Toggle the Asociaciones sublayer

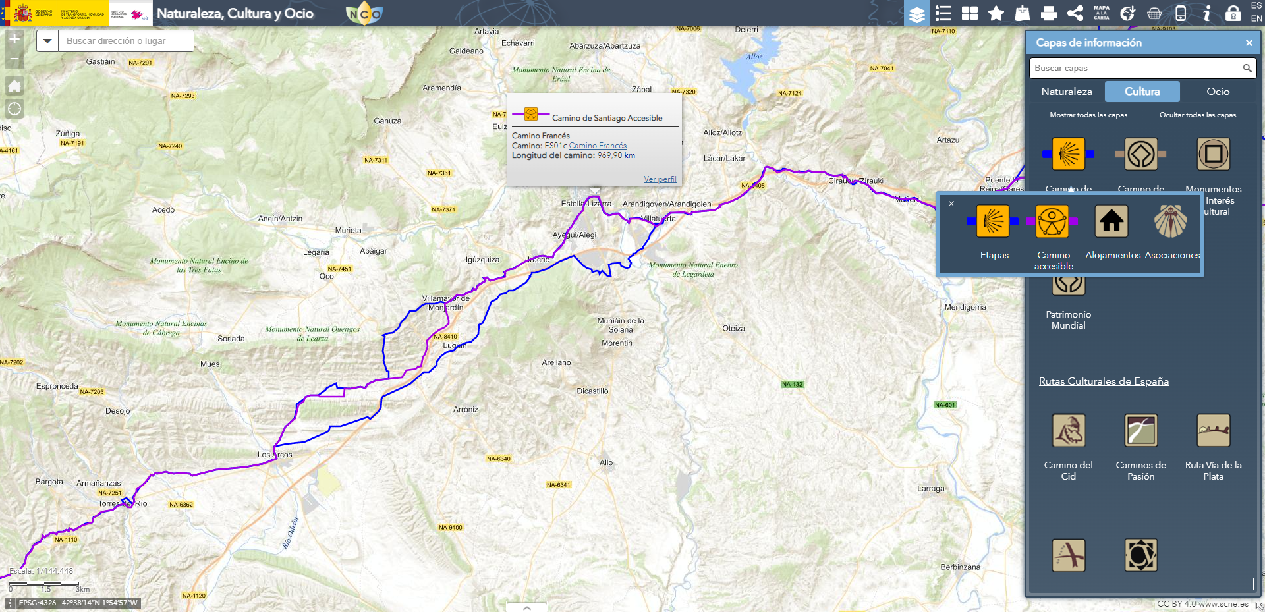pos(1171,221)
